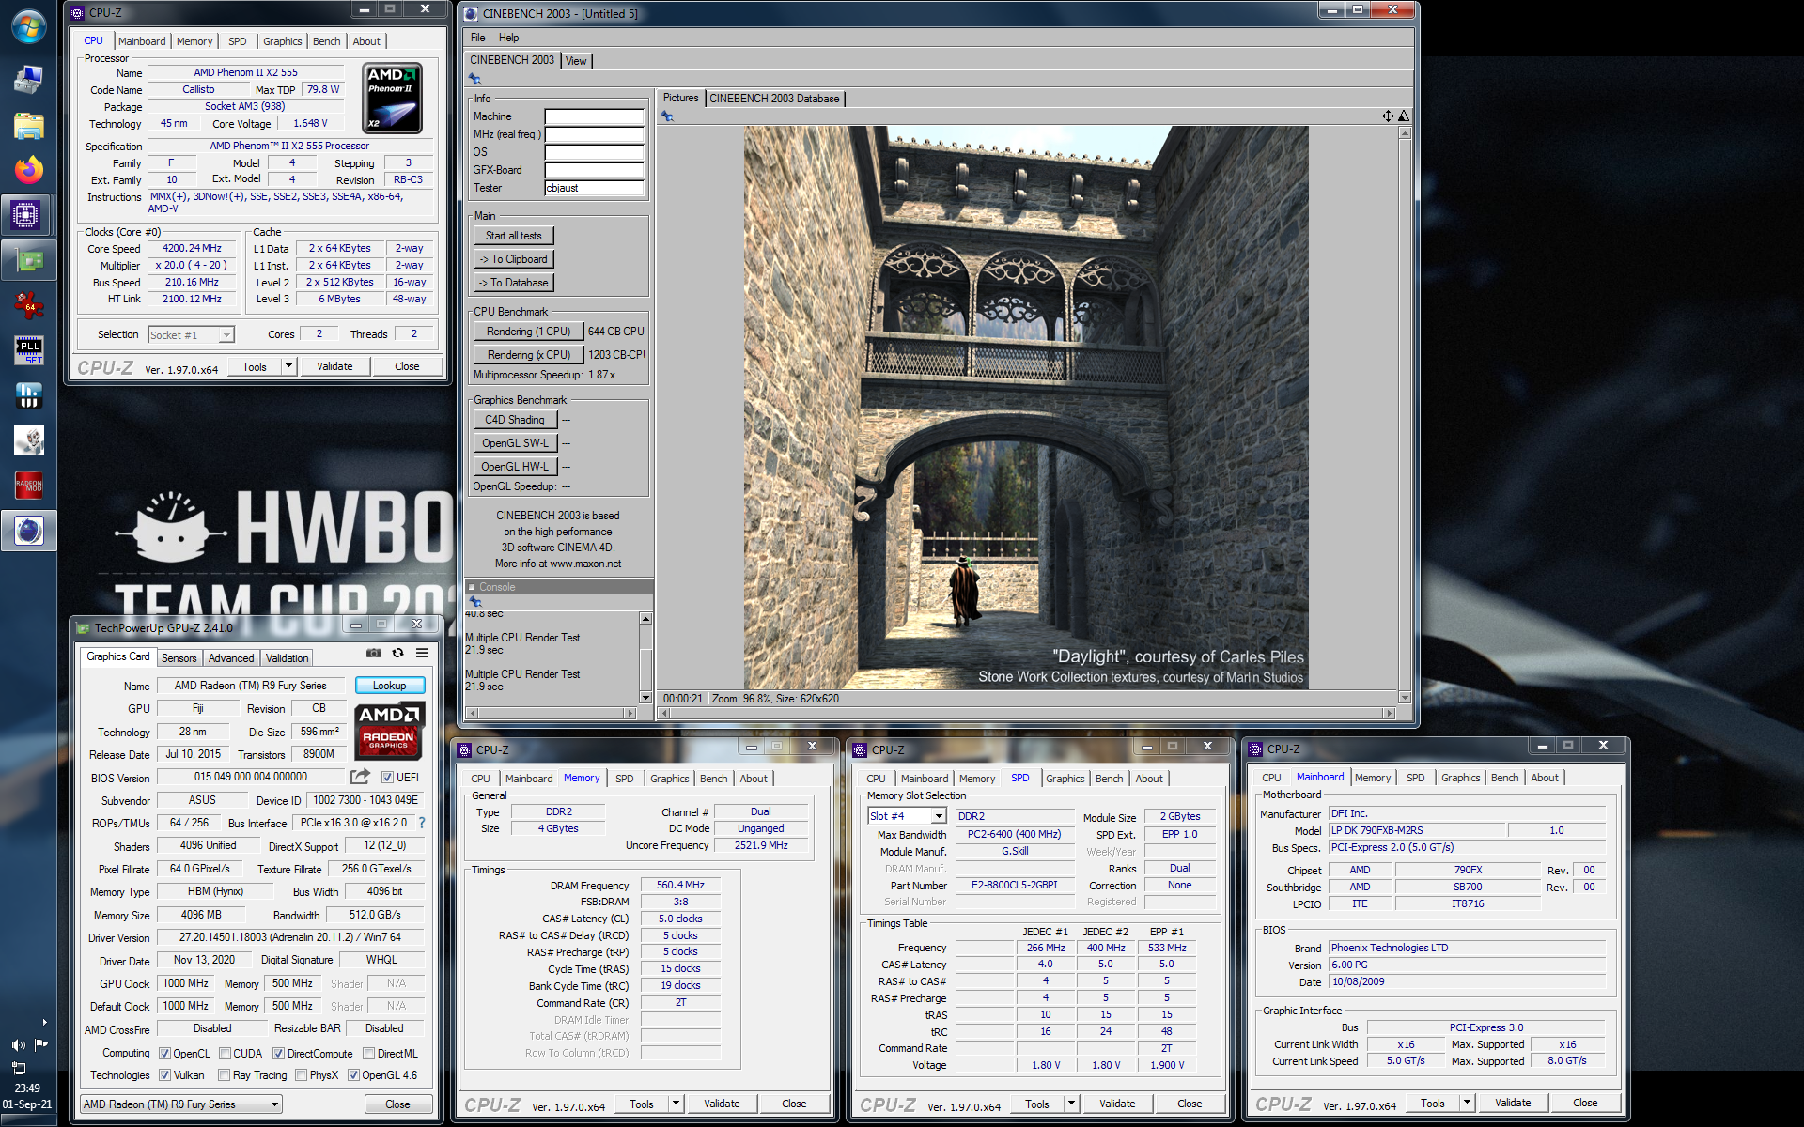Open the red splat 64 taskbar icon
The width and height of the screenshot is (1804, 1127).
pos(28,305)
